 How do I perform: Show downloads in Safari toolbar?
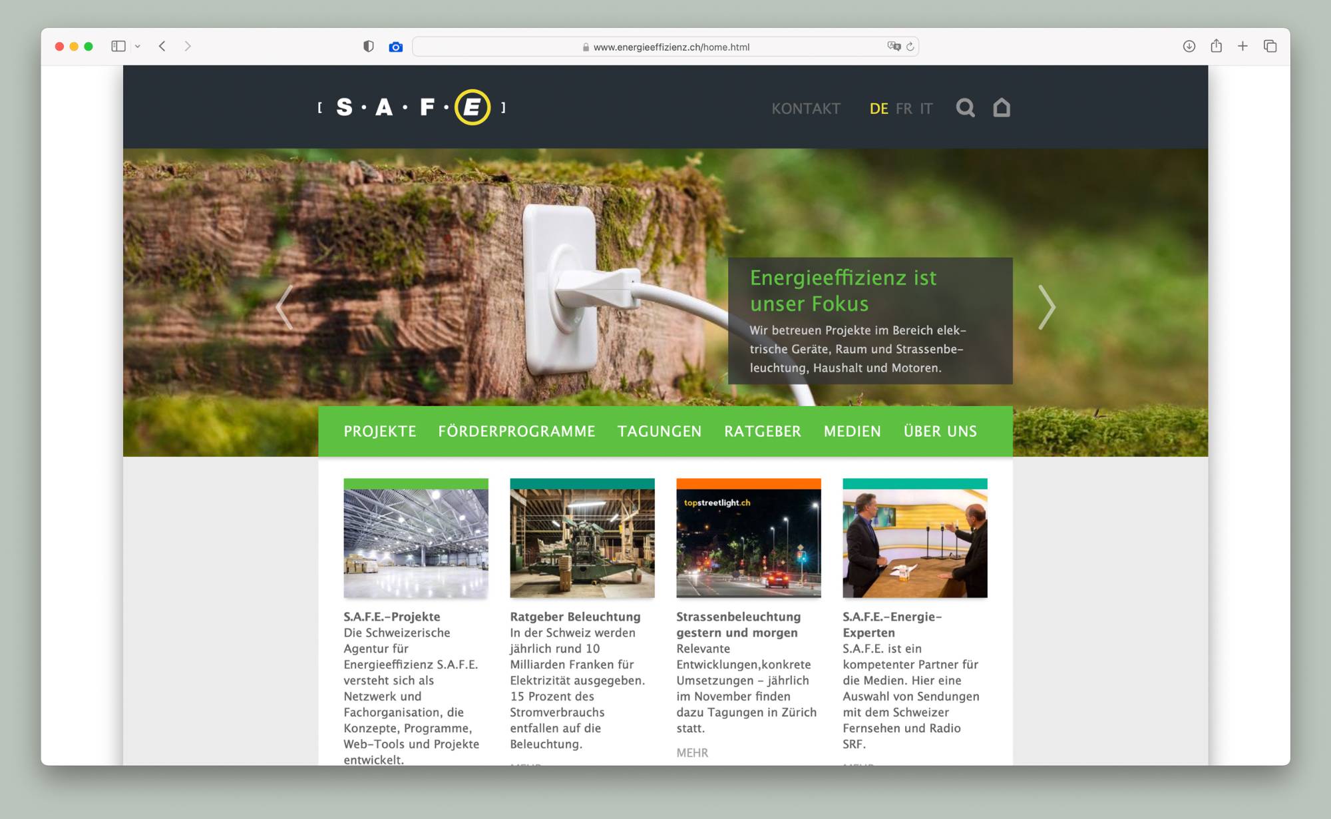(x=1189, y=46)
